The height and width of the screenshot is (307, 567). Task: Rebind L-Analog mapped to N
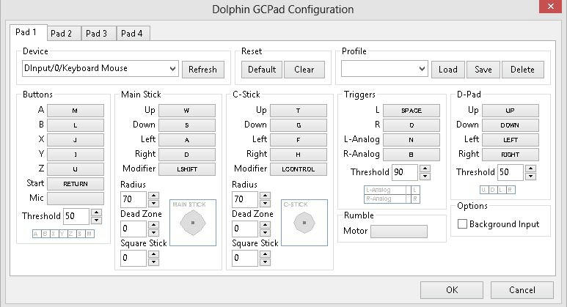(x=411, y=140)
